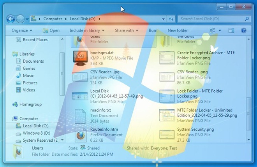Open the Videos library
Viewport: 257px width, 167px height.
pyautogui.click(x=25, y=90)
